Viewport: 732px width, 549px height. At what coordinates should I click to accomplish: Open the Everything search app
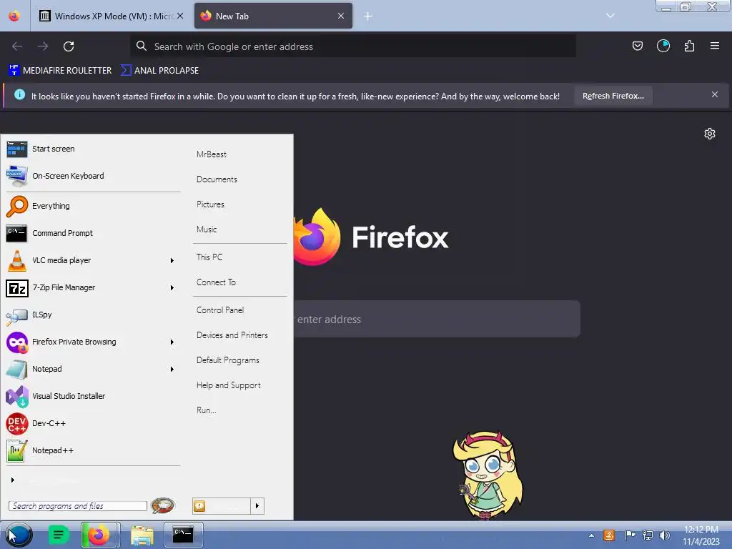tap(92, 206)
